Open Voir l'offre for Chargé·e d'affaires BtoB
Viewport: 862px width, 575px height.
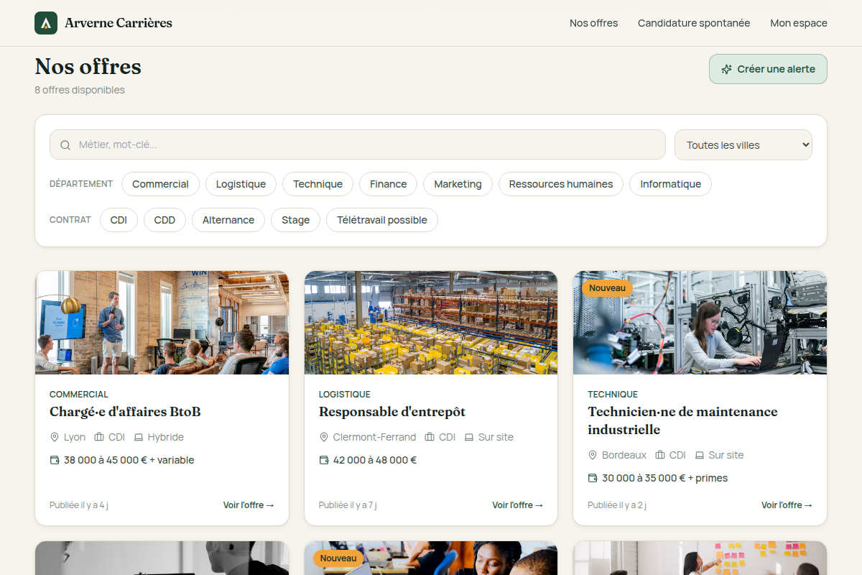[x=249, y=505]
